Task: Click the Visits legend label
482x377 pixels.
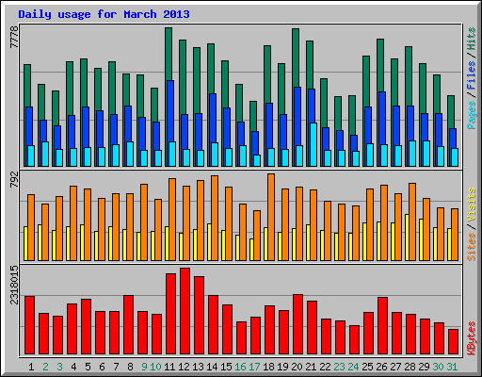Action: 472,205
